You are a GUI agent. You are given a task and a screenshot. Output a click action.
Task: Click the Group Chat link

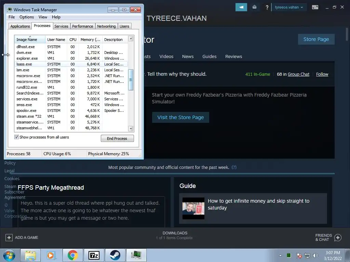pos(298,74)
